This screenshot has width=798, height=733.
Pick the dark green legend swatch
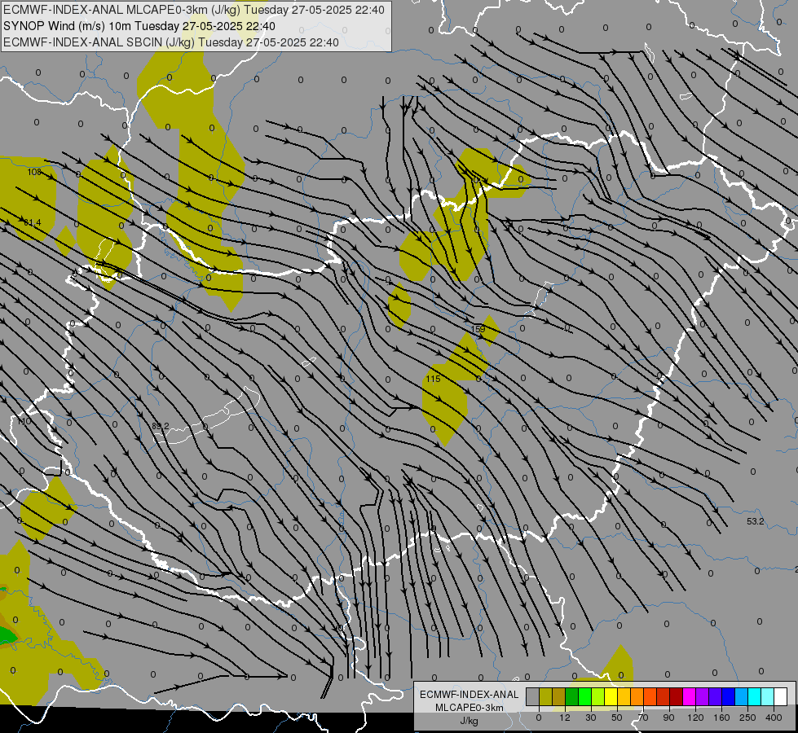[x=571, y=696]
